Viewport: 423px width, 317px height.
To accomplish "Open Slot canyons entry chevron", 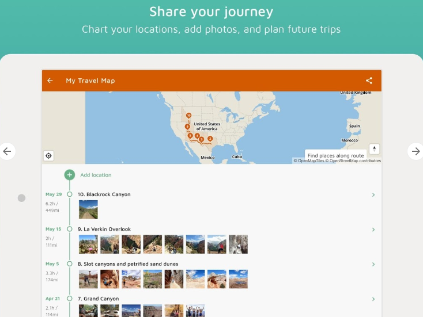I will coord(373,265).
